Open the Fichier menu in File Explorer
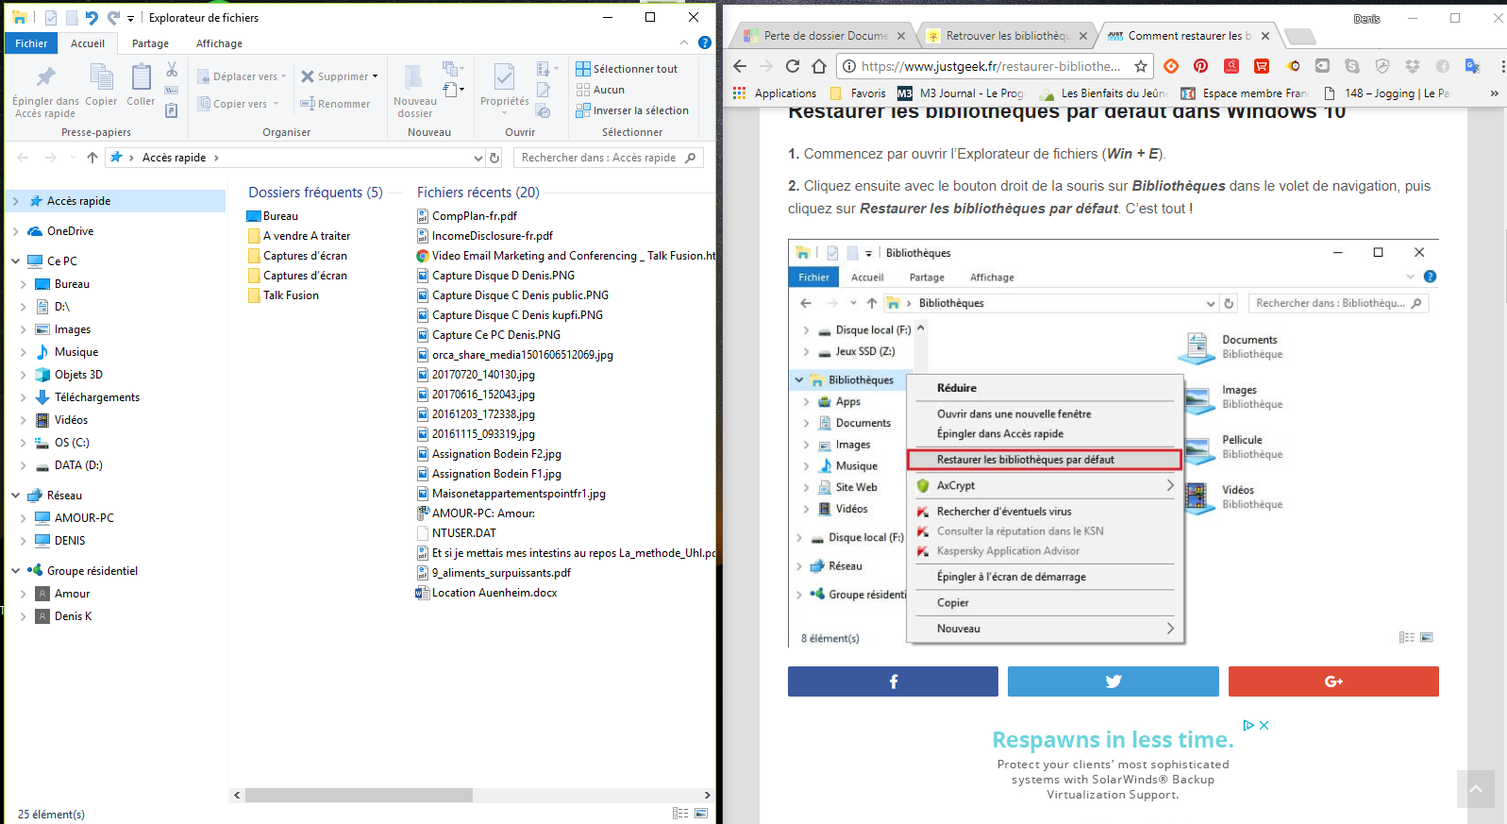The image size is (1507, 824). [x=31, y=43]
